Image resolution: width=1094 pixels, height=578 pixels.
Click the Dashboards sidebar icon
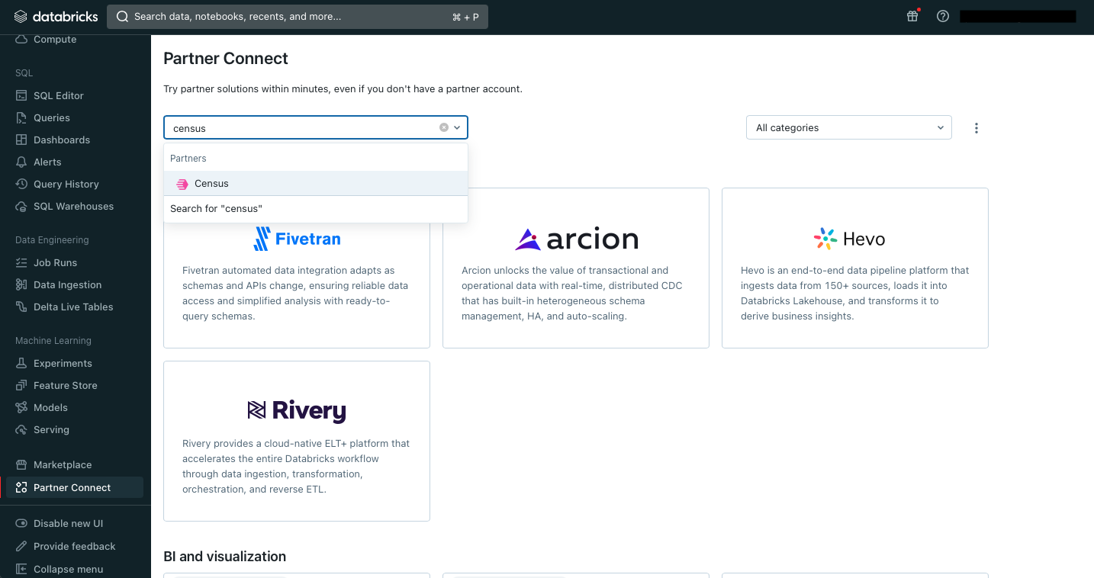pos(21,140)
